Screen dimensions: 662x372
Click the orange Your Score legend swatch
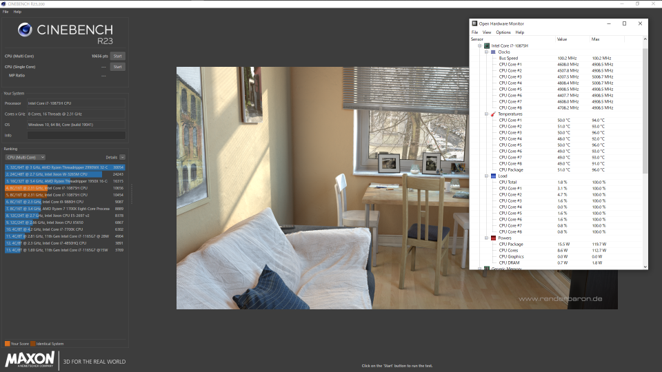pyautogui.click(x=7, y=344)
